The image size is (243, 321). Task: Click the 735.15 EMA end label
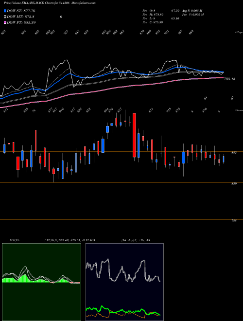pos(229,79)
